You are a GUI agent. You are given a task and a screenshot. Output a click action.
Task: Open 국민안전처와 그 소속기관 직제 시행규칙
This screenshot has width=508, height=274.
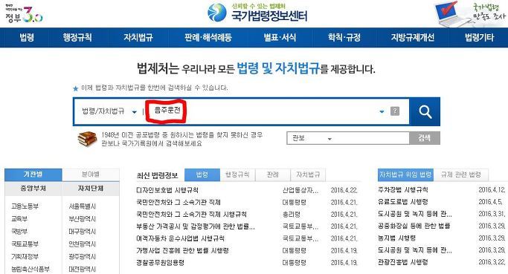[191, 214]
